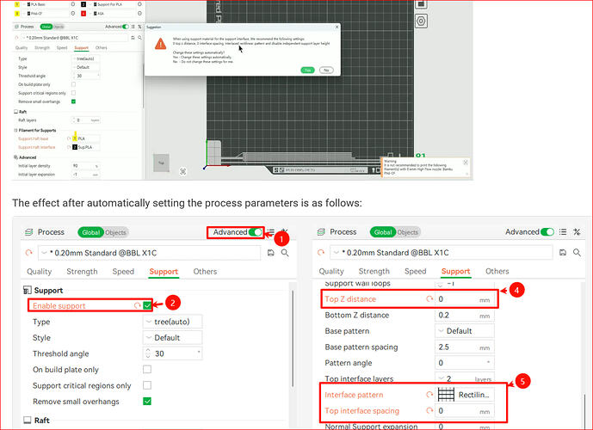The width and height of the screenshot is (593, 430).
Task: Uncheck Remove small overhangs in the Enable support panel
Action: (147, 402)
